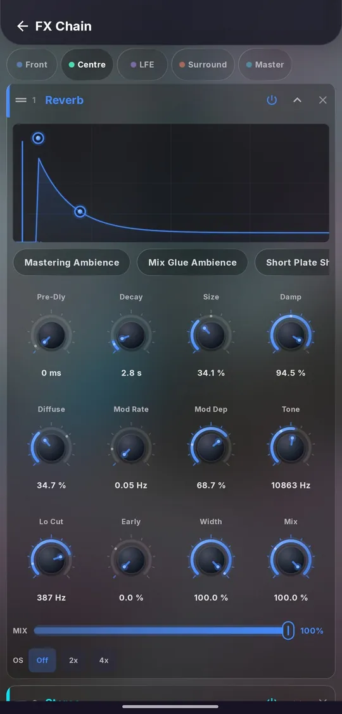Click the 100% MIX slider readout
Viewport: 342px width, 714px height.
pos(312,630)
